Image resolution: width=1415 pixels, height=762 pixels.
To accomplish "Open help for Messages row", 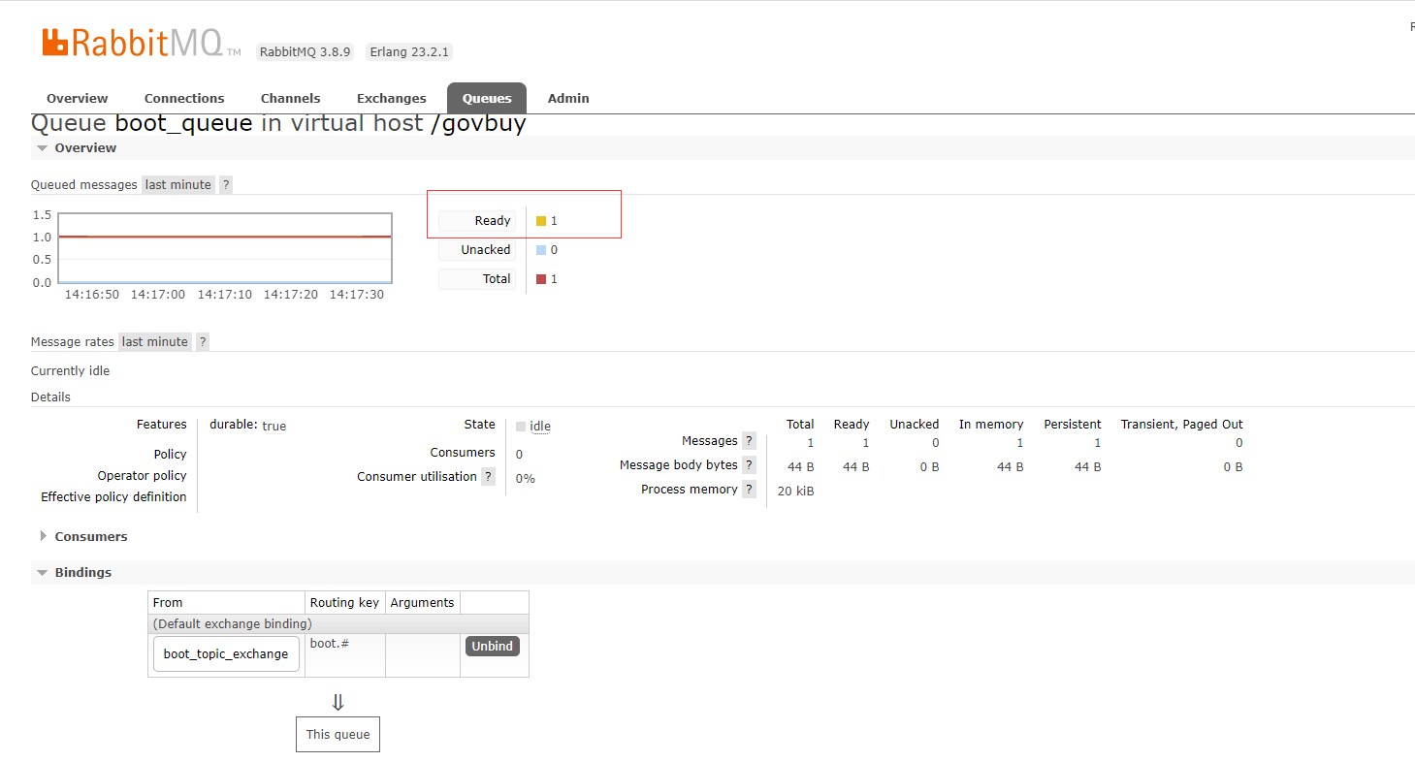I will pos(749,441).
